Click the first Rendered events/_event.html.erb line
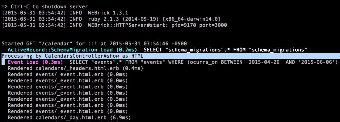Image resolution: width=340 pixels, height=122 pixels. 68,75
